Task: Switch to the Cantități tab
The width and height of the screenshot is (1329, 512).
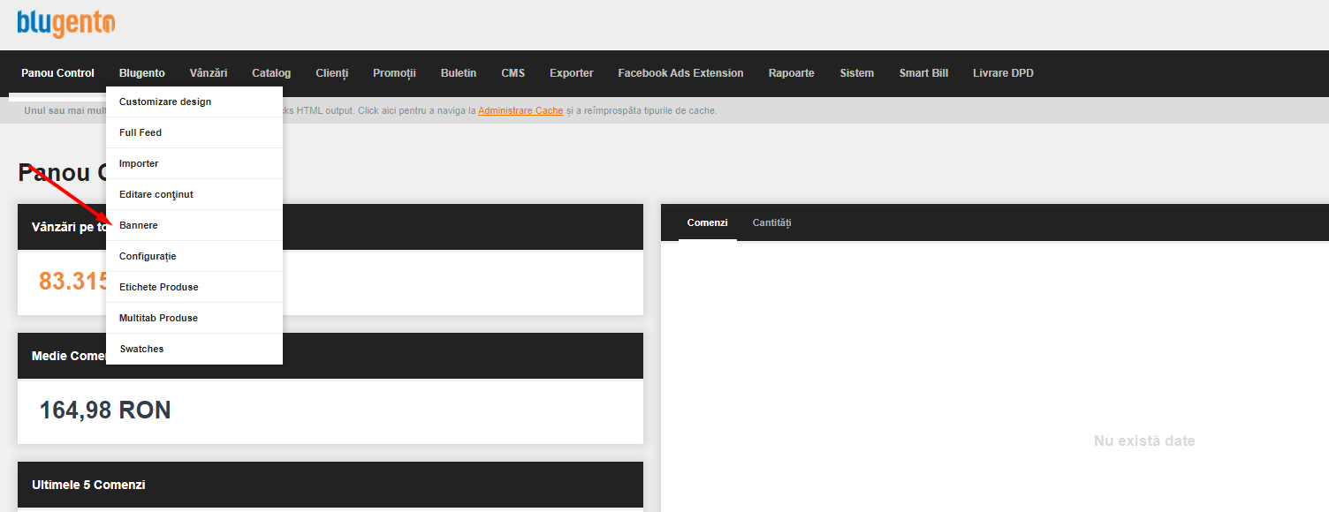Action: point(772,222)
